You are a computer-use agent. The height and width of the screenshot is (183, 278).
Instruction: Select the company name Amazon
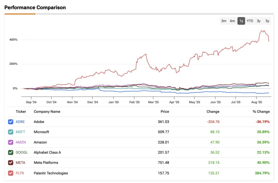click(40, 142)
